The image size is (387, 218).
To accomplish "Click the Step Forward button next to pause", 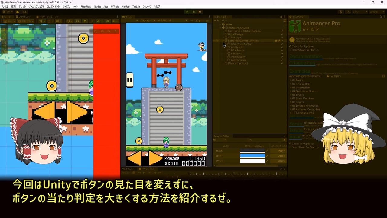I will click(200, 12).
